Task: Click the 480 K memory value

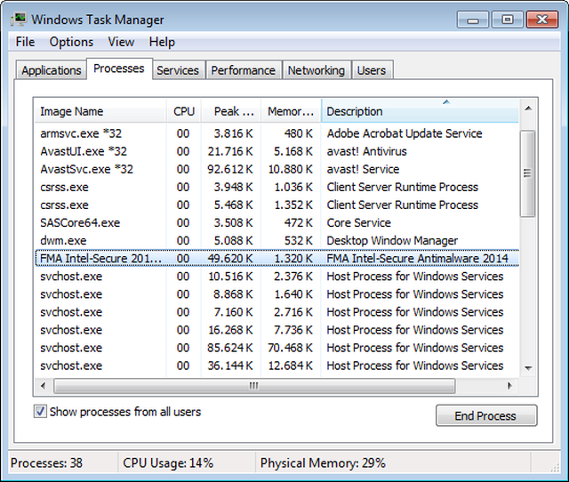Action: tap(299, 133)
